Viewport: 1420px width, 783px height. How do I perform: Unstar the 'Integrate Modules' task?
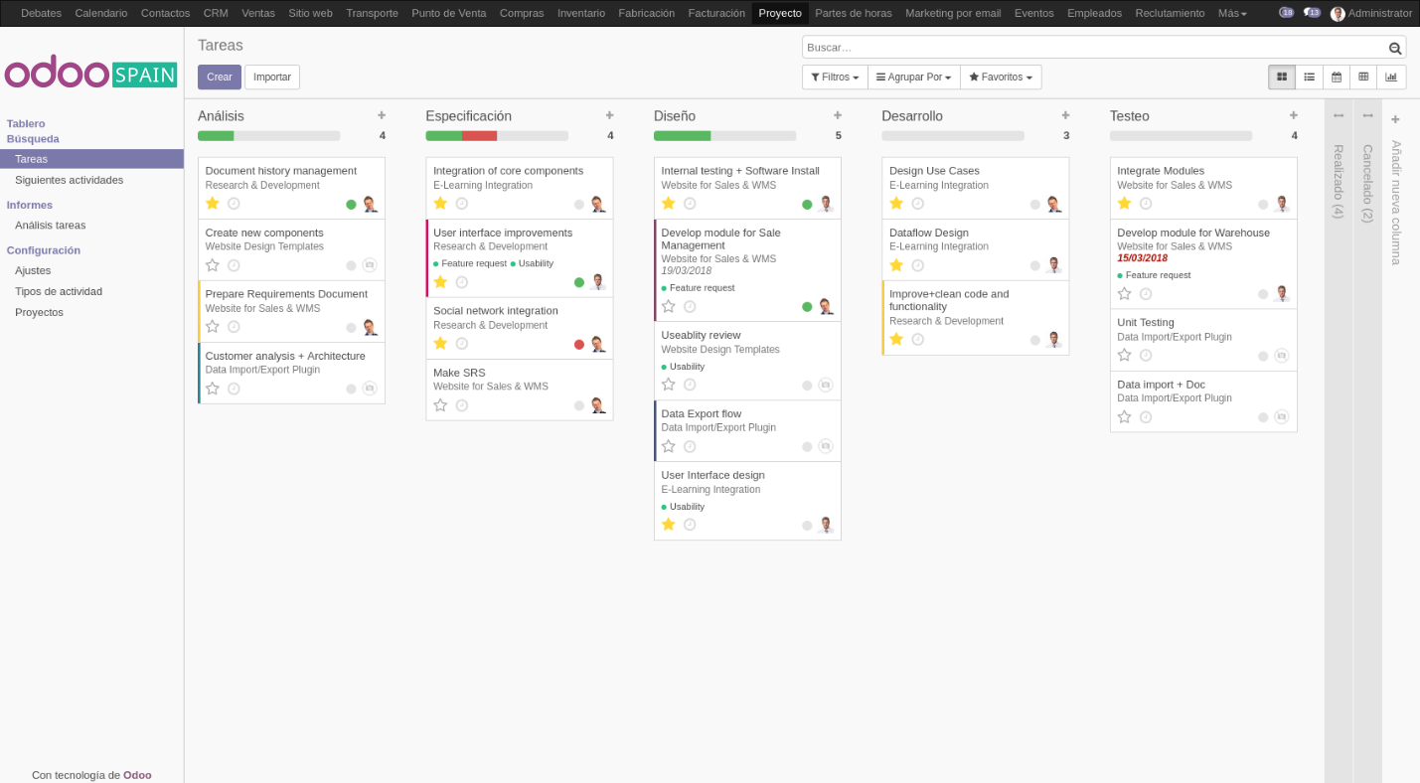tap(1124, 203)
